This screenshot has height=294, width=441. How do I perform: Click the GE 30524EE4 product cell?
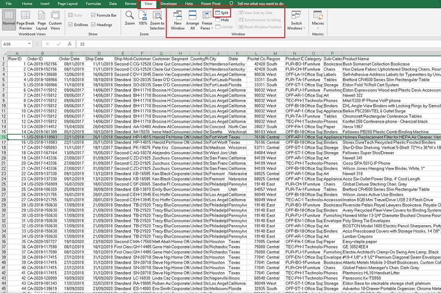[391, 247]
